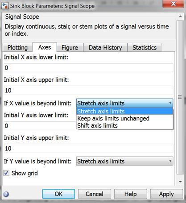Switch to the Plotting tab
The width and height of the screenshot is (186, 203).
[x=17, y=48]
